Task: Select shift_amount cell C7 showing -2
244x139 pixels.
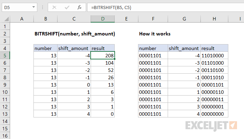Action: [x=74, y=70]
